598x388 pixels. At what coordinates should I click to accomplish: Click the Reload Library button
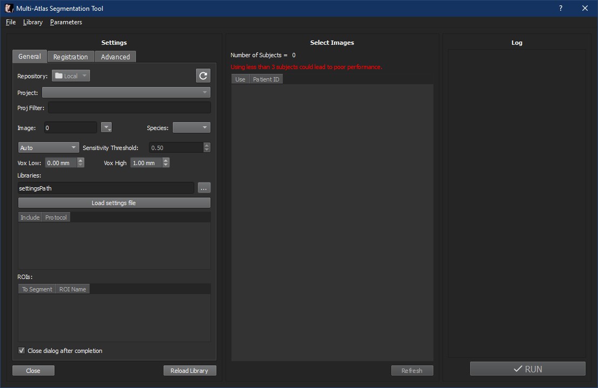coord(189,371)
